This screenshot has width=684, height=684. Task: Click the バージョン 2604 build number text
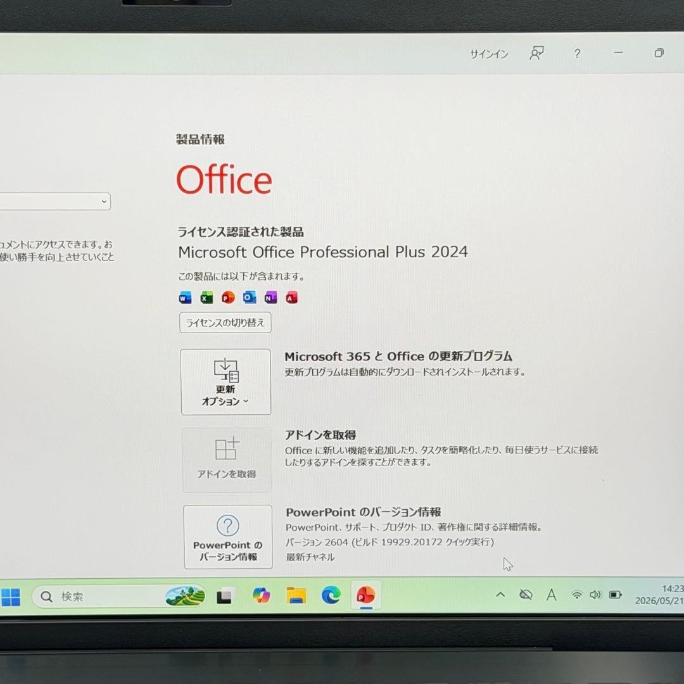(x=389, y=542)
